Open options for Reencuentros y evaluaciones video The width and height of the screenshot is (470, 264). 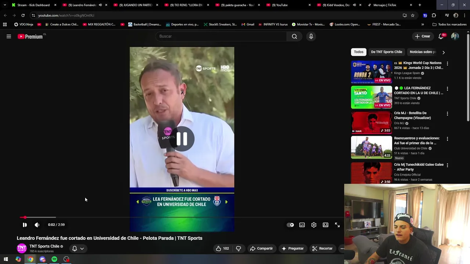tap(447, 139)
